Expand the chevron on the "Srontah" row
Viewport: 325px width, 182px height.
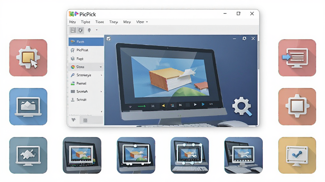tap(101, 92)
